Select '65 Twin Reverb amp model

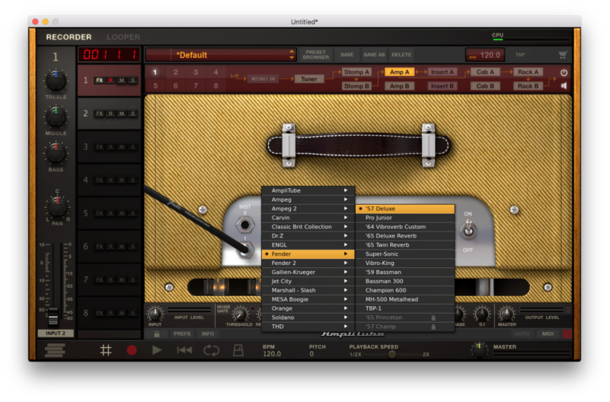click(x=405, y=245)
